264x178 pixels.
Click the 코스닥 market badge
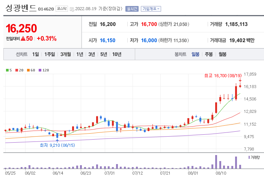click(62, 9)
